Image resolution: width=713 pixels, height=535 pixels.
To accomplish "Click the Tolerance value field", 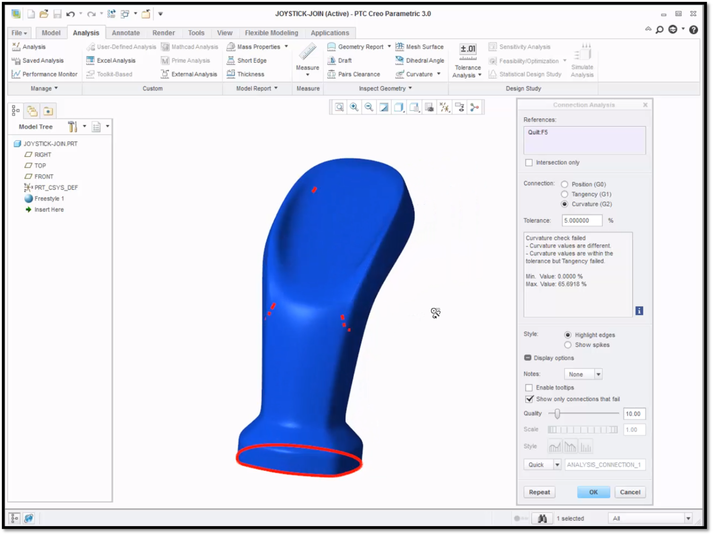I will point(582,220).
